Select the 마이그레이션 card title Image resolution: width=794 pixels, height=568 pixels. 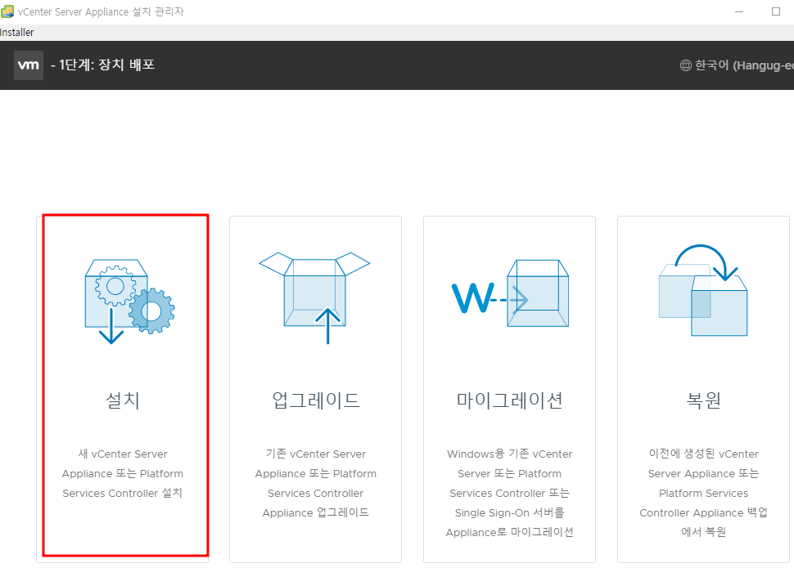point(509,400)
